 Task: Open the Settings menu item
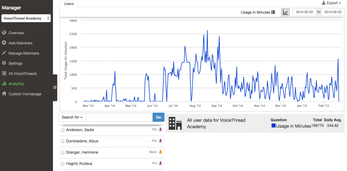(16, 63)
